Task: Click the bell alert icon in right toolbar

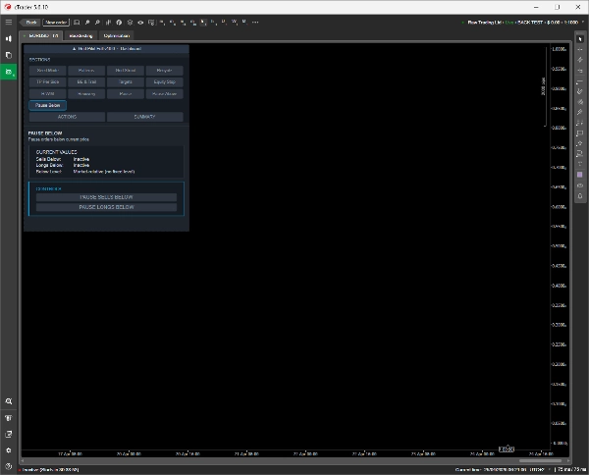Action: pyautogui.click(x=580, y=195)
